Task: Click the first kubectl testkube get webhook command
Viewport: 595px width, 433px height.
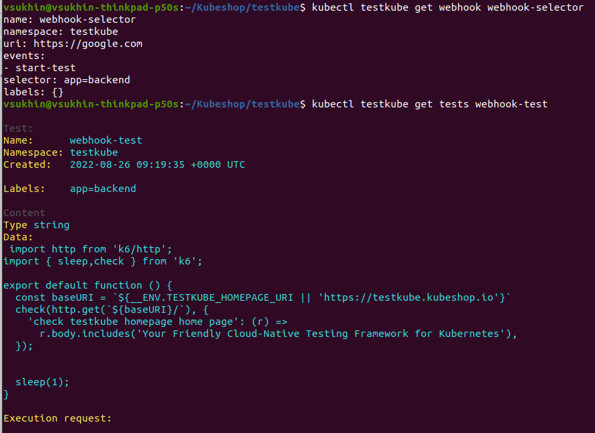Action: pyautogui.click(x=447, y=7)
